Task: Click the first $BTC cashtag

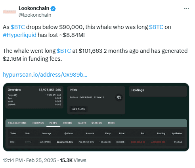Action: [x=18, y=27]
